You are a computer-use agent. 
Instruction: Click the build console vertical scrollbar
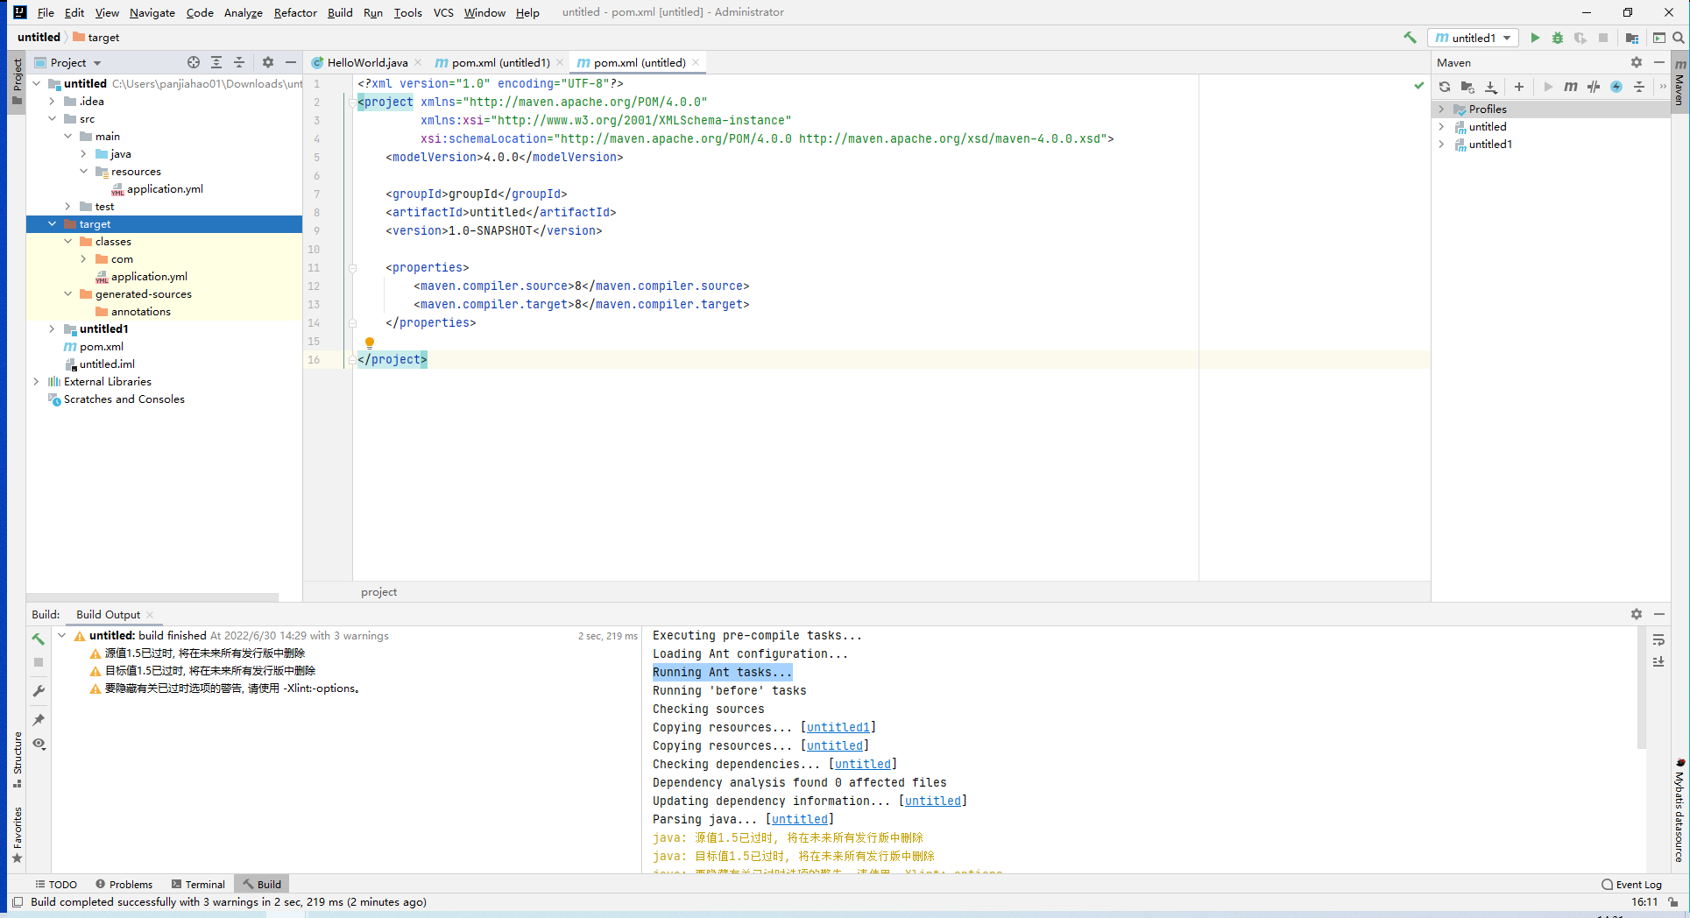pyautogui.click(x=1641, y=688)
